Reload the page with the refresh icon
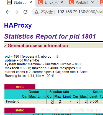This screenshot has height=115, width=103. click(25, 12)
